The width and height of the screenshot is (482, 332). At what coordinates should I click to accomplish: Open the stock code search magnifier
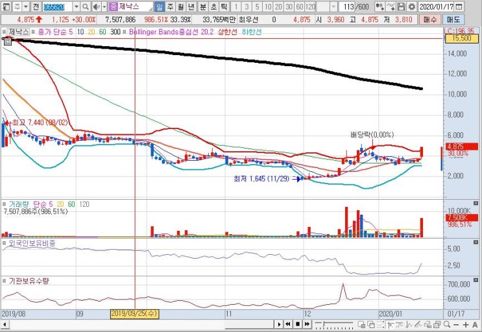(86, 6)
